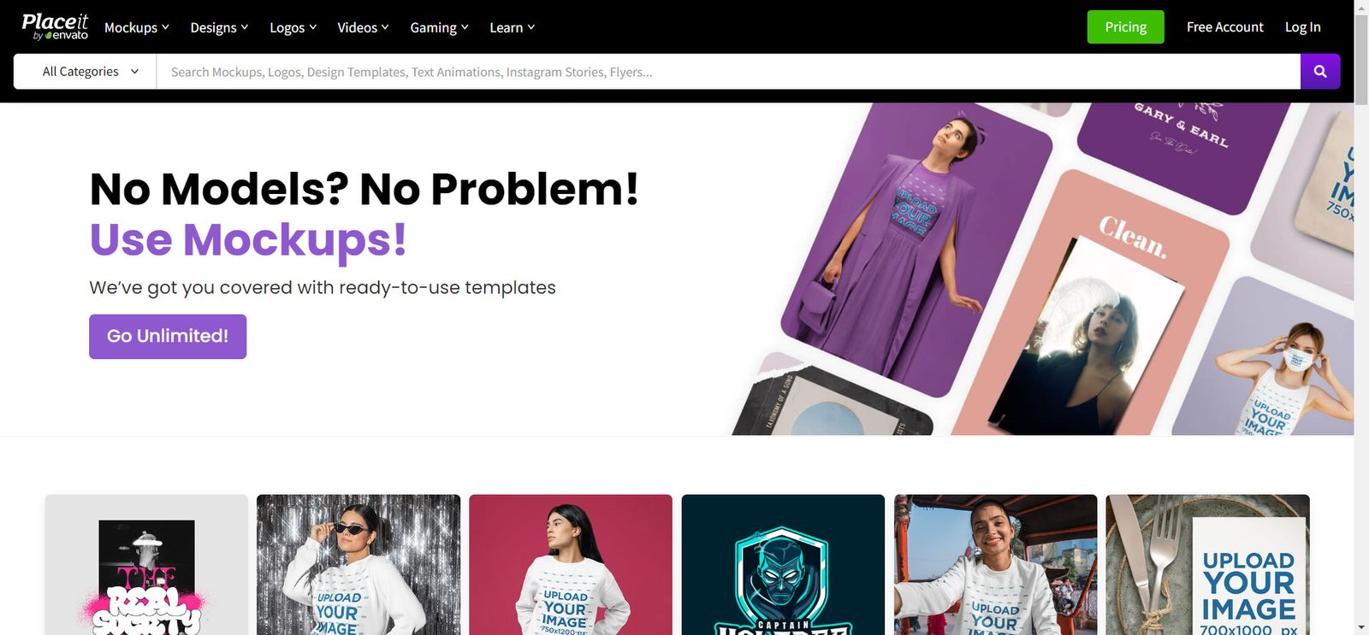This screenshot has height=635, width=1369.
Task: Click the purple search magnifier icon
Action: 1320,72
